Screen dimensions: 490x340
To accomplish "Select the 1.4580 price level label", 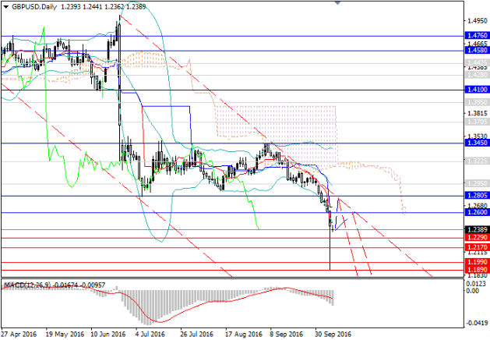I will pyautogui.click(x=475, y=51).
